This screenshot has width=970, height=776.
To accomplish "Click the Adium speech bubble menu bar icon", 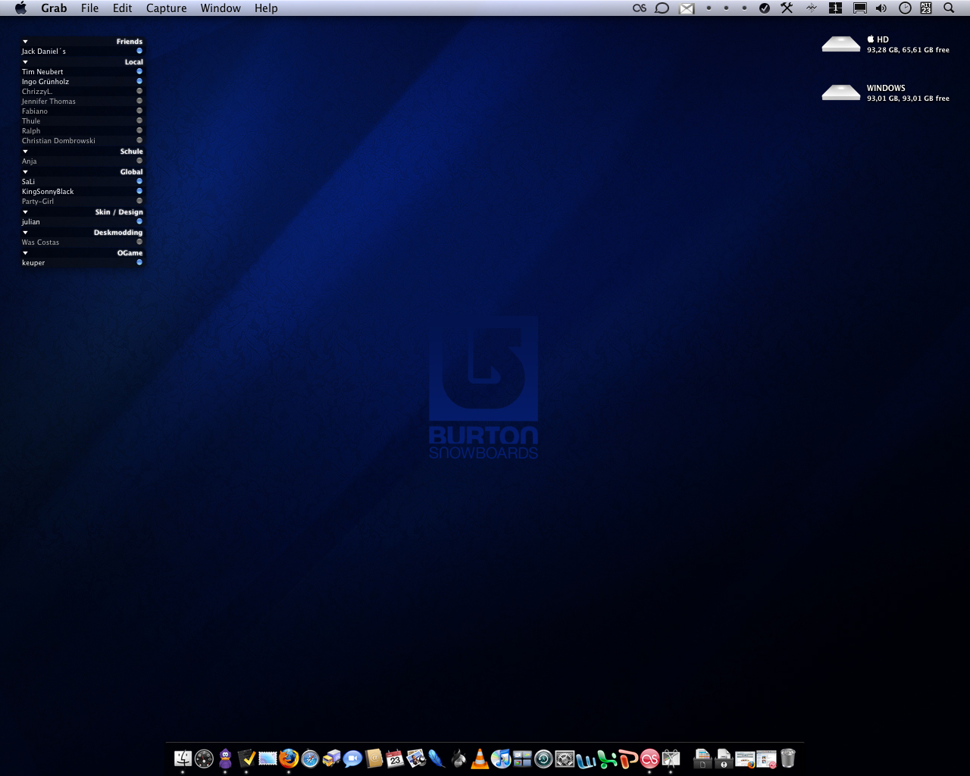I will pos(662,8).
